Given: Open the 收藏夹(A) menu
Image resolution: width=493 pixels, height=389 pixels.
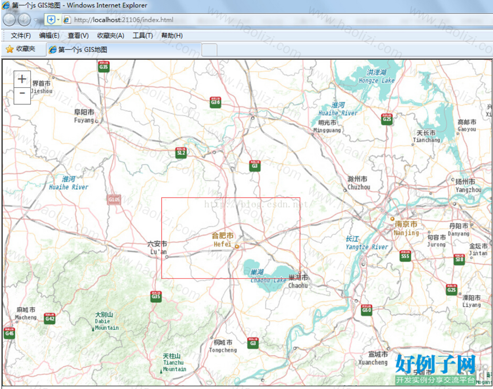Looking at the screenshot, I should [111, 35].
